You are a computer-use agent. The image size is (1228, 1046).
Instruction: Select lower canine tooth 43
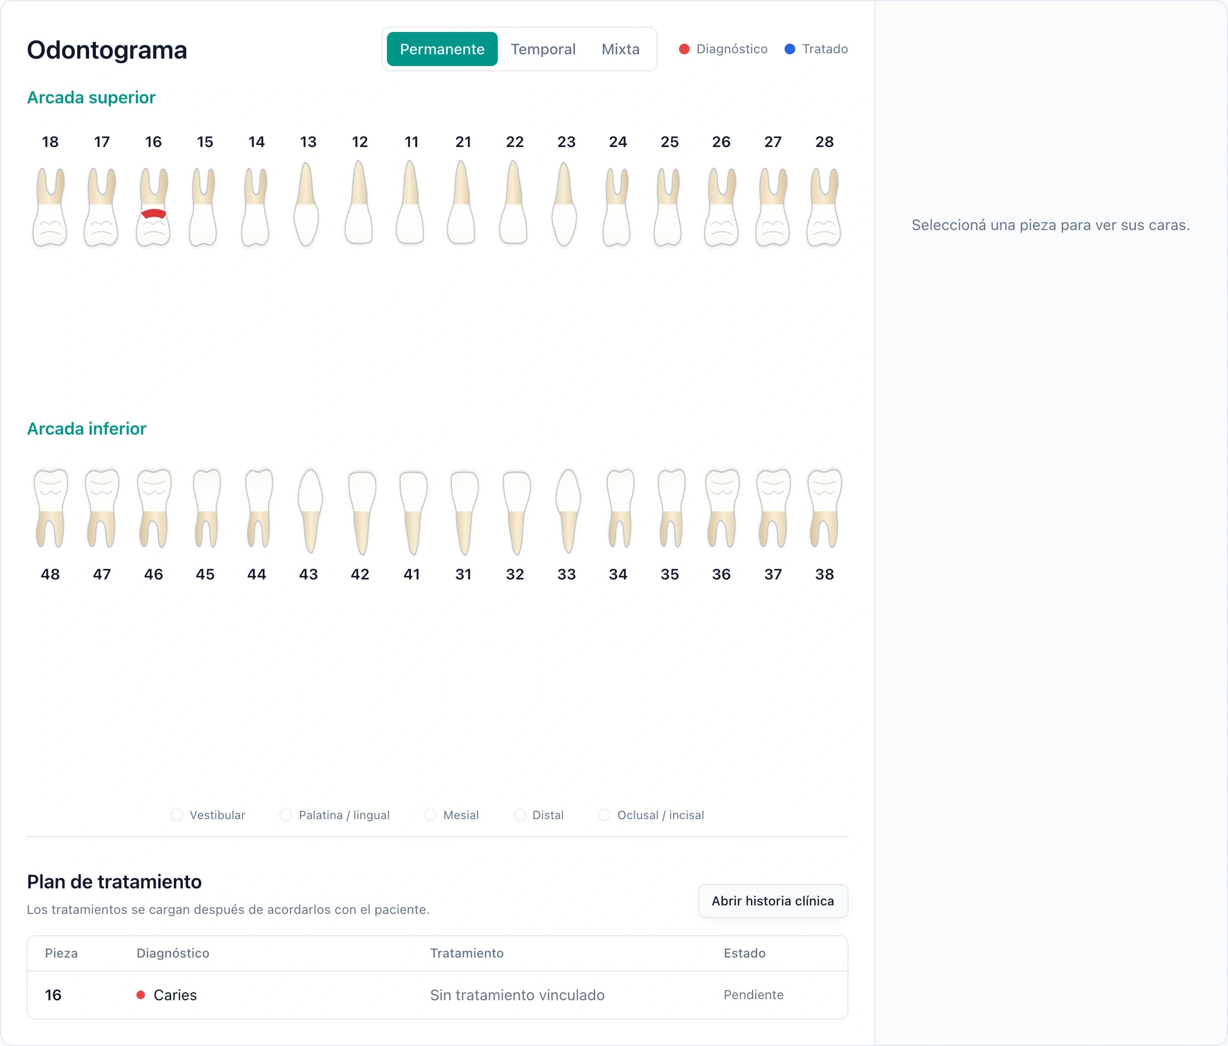tap(310, 511)
